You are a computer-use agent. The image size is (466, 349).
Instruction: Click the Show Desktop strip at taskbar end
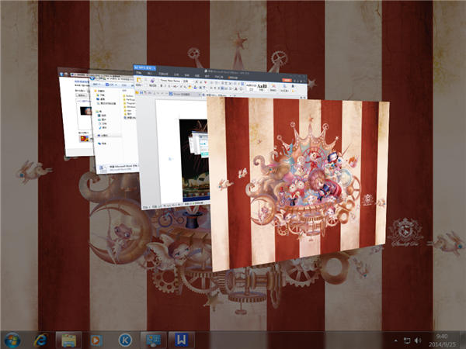[463, 340]
